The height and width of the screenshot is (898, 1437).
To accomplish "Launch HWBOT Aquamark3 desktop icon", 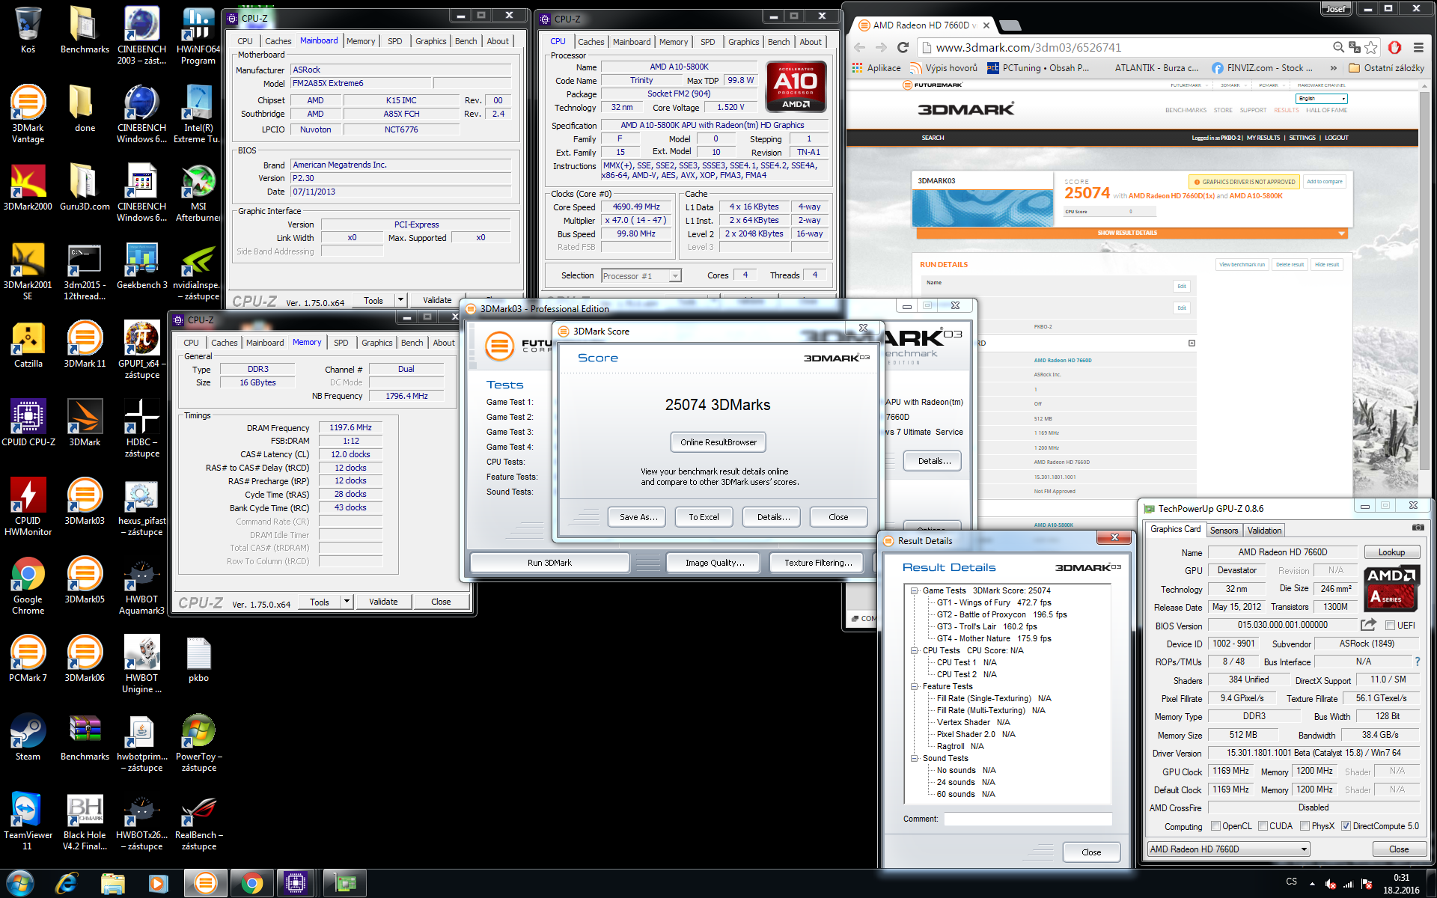I will pyautogui.click(x=141, y=585).
